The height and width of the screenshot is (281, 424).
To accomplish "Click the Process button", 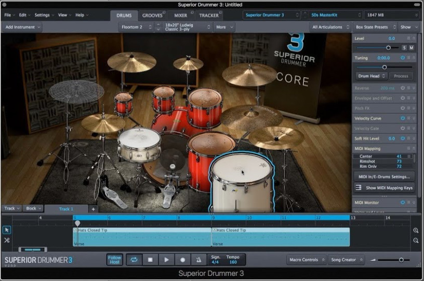I will click(x=401, y=76).
